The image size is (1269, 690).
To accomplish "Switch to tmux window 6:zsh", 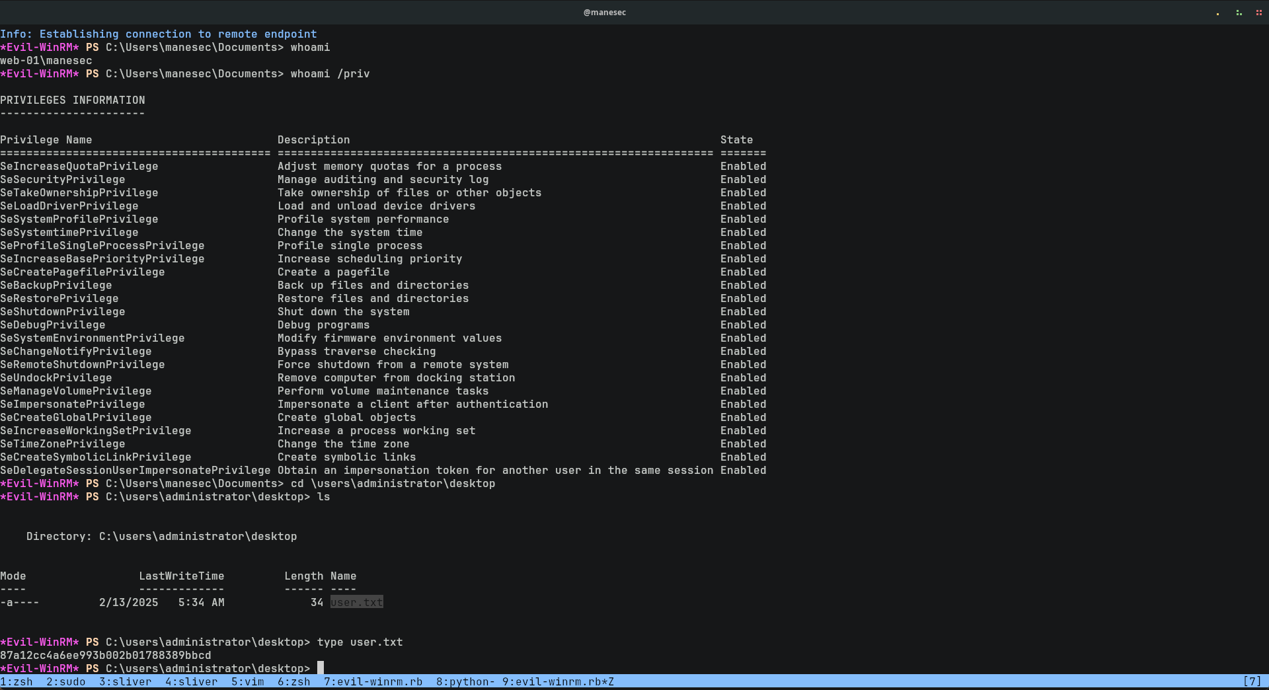I will click(x=293, y=681).
